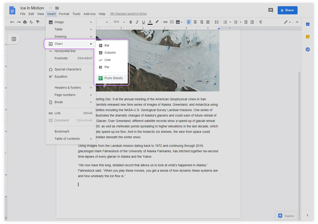The width and height of the screenshot is (318, 224).
Task: Open Google Calendar side panel icon
Action: (x=308, y=24)
